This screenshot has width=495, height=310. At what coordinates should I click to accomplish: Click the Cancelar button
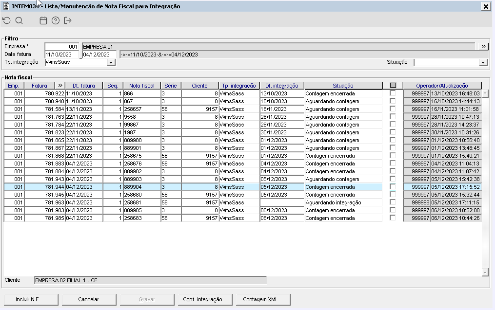coord(89,300)
